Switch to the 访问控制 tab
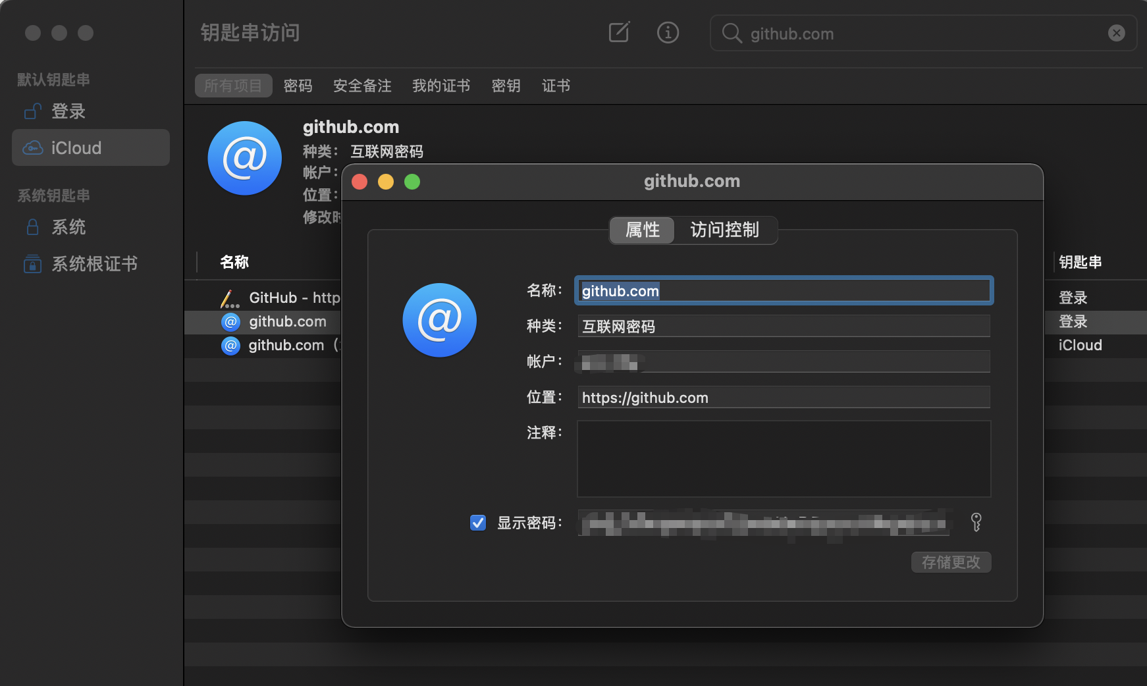This screenshot has height=686, width=1147. click(725, 230)
